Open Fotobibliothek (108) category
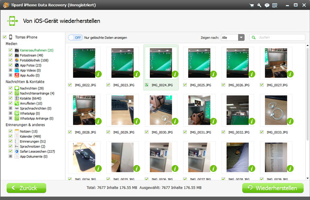 (x=34, y=60)
